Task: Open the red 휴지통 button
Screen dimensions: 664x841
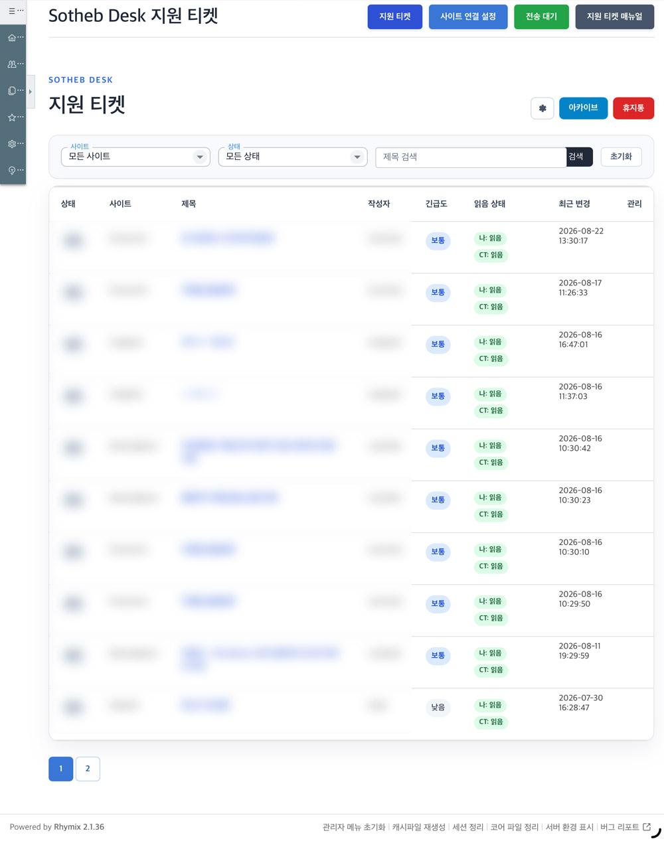Action: click(x=633, y=108)
